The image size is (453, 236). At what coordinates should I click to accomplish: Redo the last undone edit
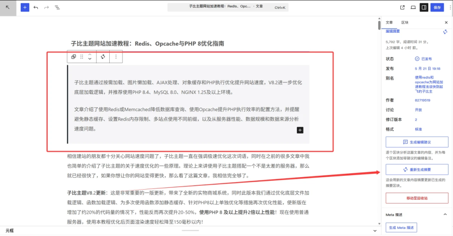click(46, 8)
